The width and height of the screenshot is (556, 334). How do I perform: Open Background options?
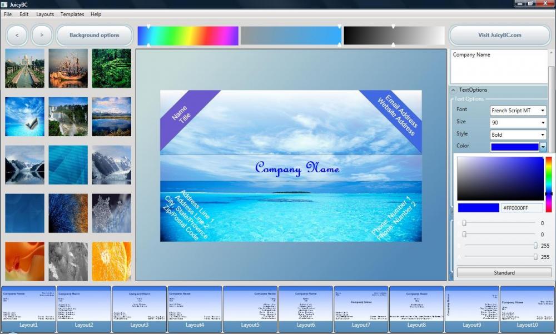tap(94, 34)
